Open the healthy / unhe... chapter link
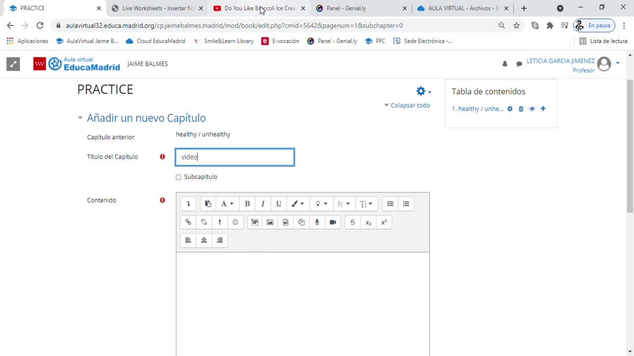This screenshot has height=356, width=634. (x=477, y=109)
